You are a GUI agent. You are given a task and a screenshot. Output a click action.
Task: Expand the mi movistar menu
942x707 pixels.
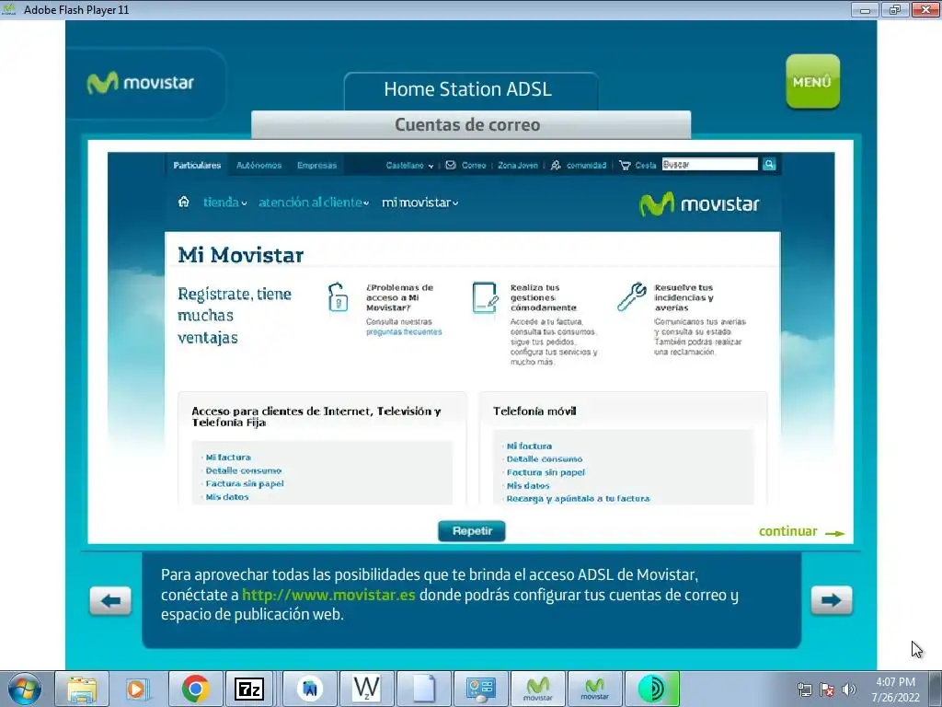[x=419, y=203]
